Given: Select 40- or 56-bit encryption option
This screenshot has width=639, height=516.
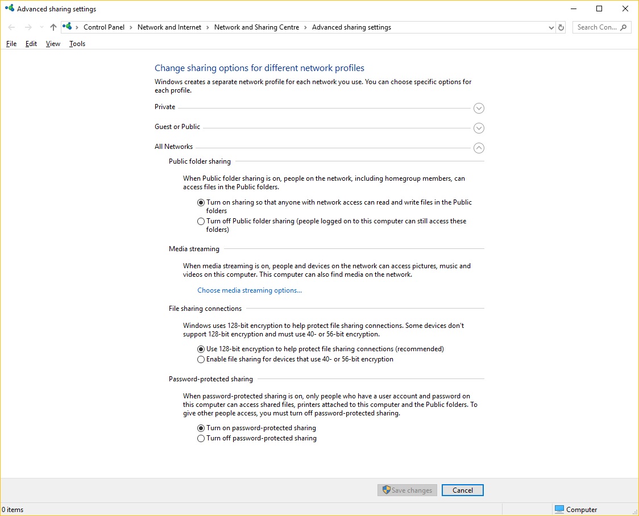Looking at the screenshot, I should coord(201,360).
